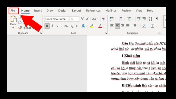This screenshot has height=99, width=176.
Task: Toggle Center alignment
Action: [117, 26]
